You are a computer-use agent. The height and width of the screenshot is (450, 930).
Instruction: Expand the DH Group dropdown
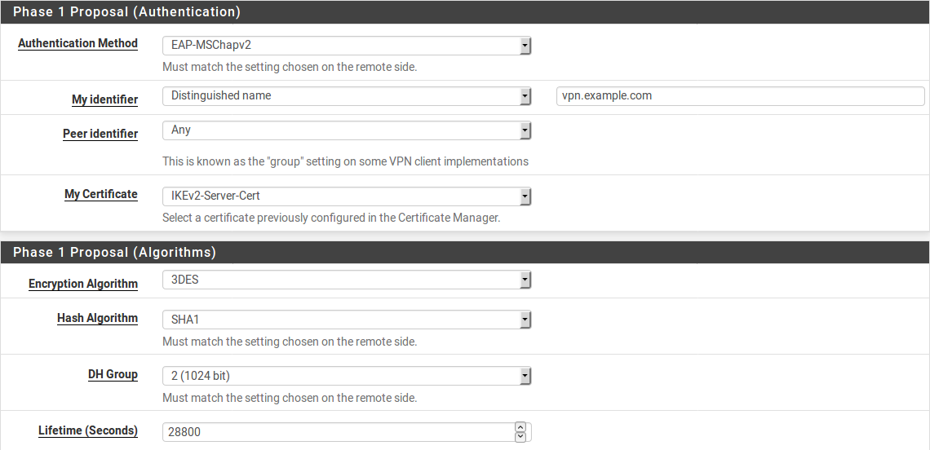pos(347,376)
